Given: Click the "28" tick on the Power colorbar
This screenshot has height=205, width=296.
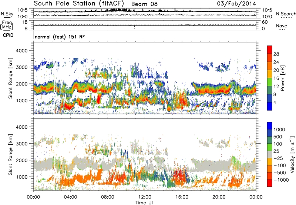Looking at the screenshot, I should [276, 54].
